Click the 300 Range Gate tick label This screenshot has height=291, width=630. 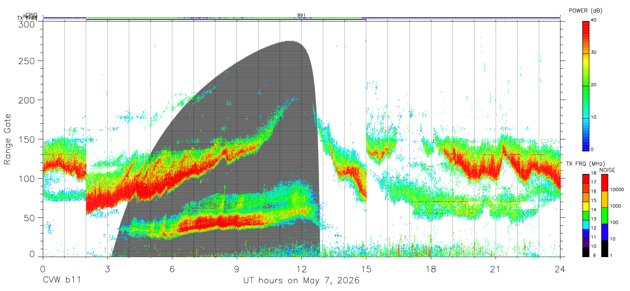click(26, 24)
